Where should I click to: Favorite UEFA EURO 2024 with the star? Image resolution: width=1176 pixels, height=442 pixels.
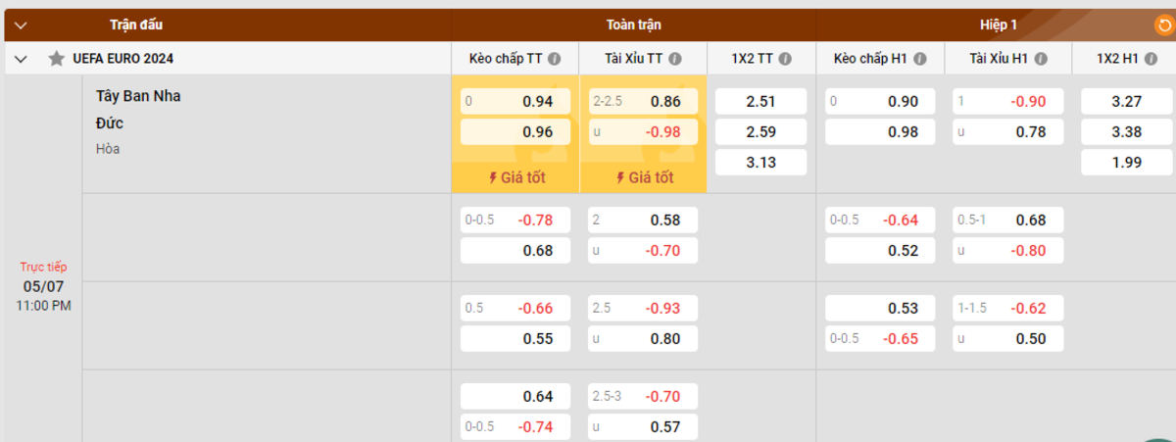[x=56, y=59]
